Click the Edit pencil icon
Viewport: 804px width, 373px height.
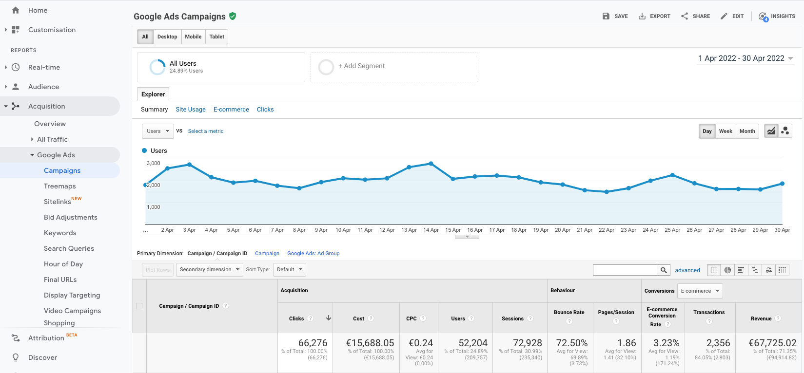pyautogui.click(x=724, y=16)
